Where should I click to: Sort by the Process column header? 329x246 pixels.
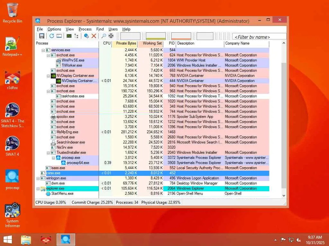tap(67, 43)
